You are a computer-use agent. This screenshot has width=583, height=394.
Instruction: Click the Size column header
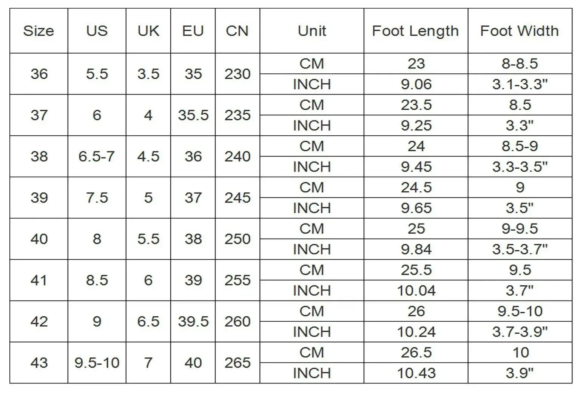(39, 31)
